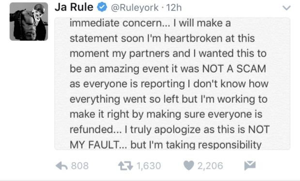Click the word 'refunded...' in statement
This screenshot has width=300, height=181.
coord(96,129)
